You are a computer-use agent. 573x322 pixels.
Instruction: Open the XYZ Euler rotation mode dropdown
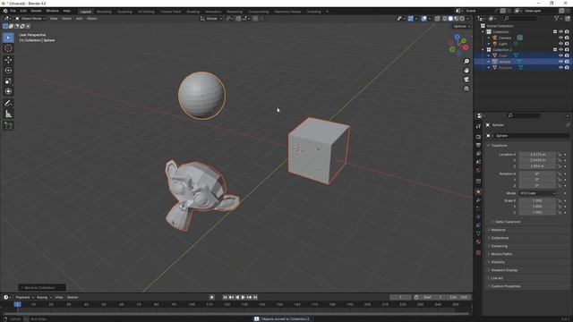pos(537,193)
